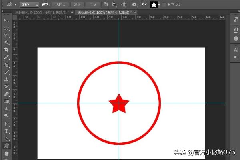Select the Elliptical Marquee tool
Viewport: 240px width, 160px height.
coord(6,28)
